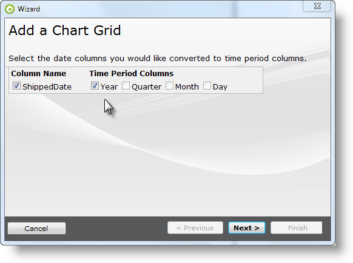
Task: Click the Time Period Columns header
Action: [131, 73]
